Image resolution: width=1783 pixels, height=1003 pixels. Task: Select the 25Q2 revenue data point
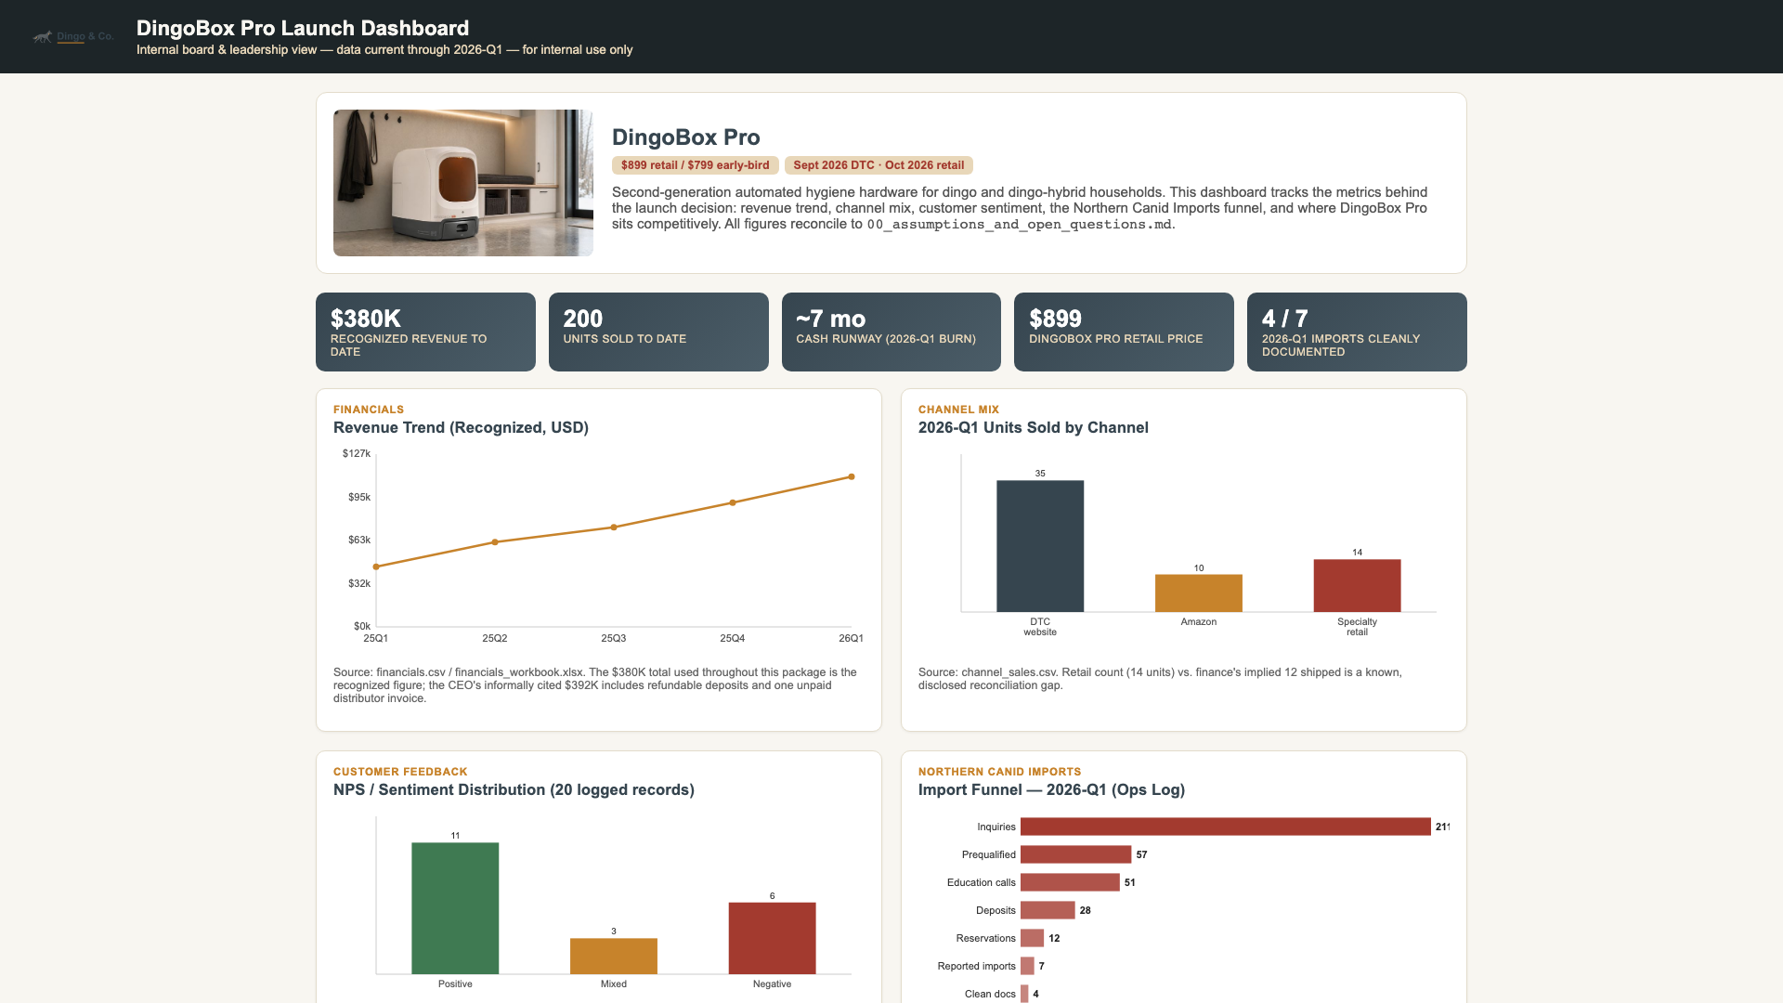495,542
